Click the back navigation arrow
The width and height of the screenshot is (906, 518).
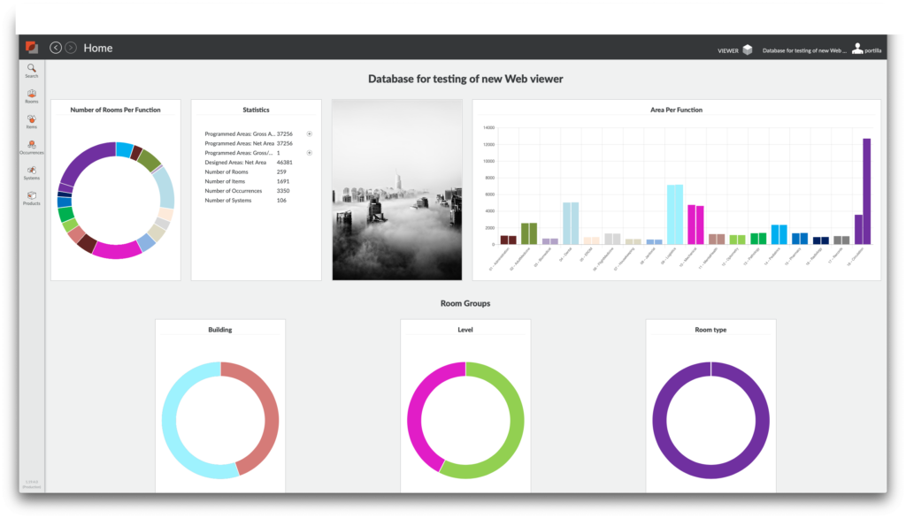pyautogui.click(x=56, y=48)
